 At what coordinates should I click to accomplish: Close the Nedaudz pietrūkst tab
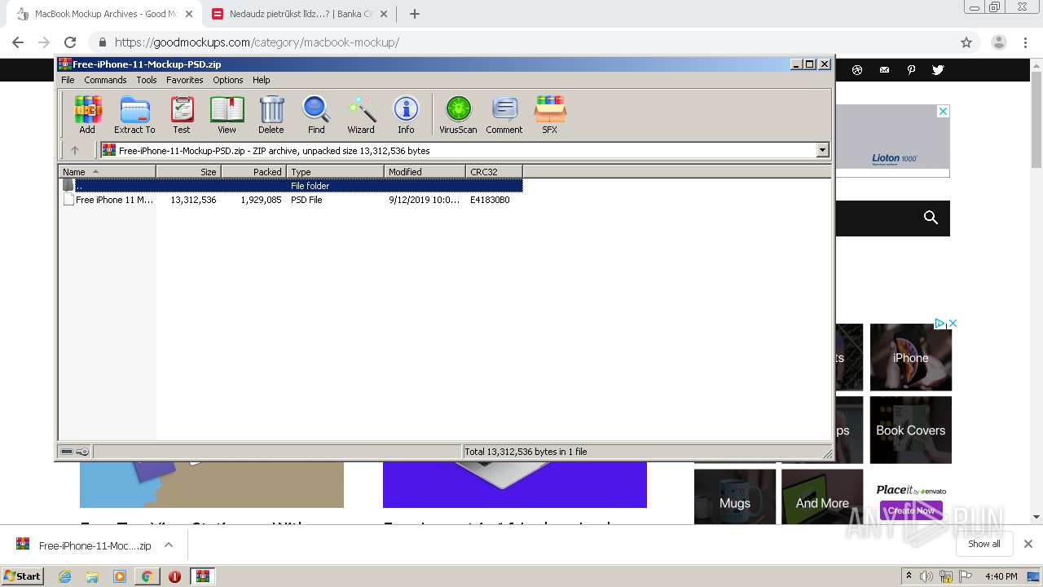[384, 14]
